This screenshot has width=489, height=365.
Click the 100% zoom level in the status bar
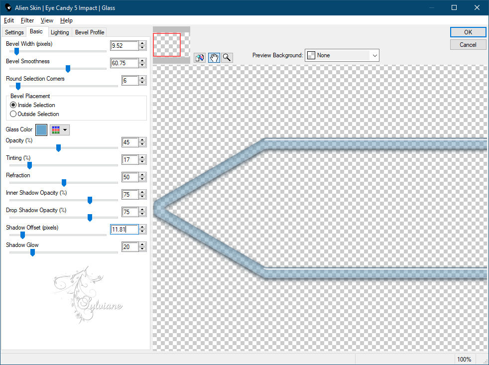pyautogui.click(x=464, y=360)
